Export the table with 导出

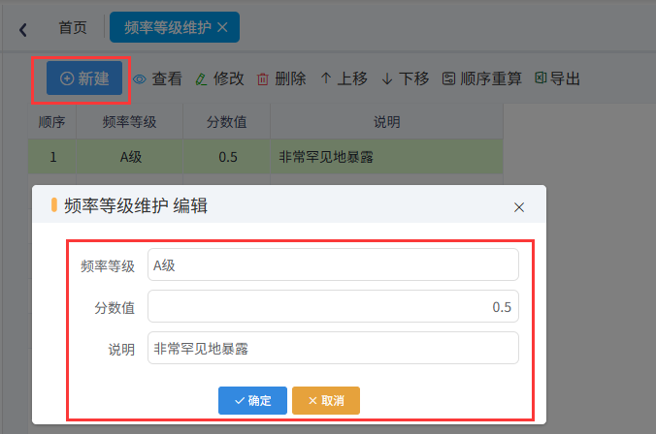[x=557, y=78]
